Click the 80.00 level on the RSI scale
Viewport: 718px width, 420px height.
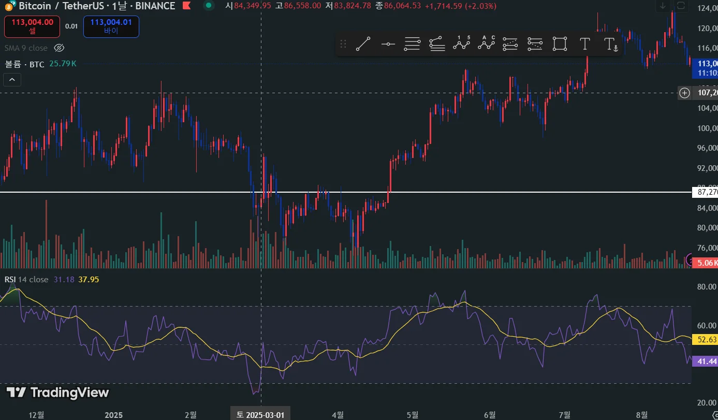706,287
